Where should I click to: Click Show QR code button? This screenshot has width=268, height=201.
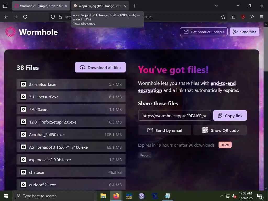[220, 130]
